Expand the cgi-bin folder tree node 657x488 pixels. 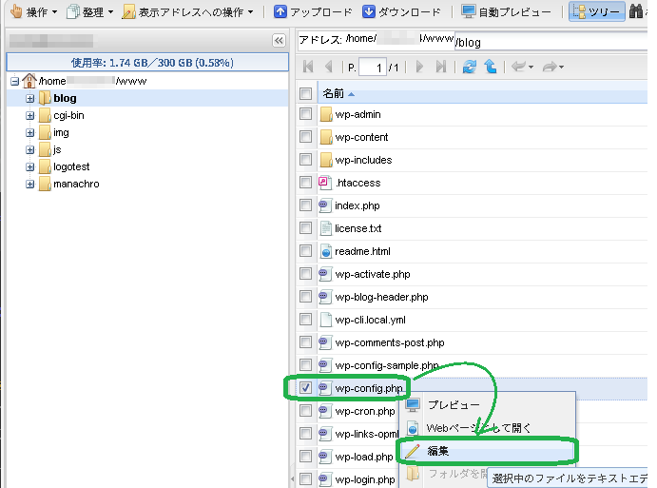tap(30, 115)
